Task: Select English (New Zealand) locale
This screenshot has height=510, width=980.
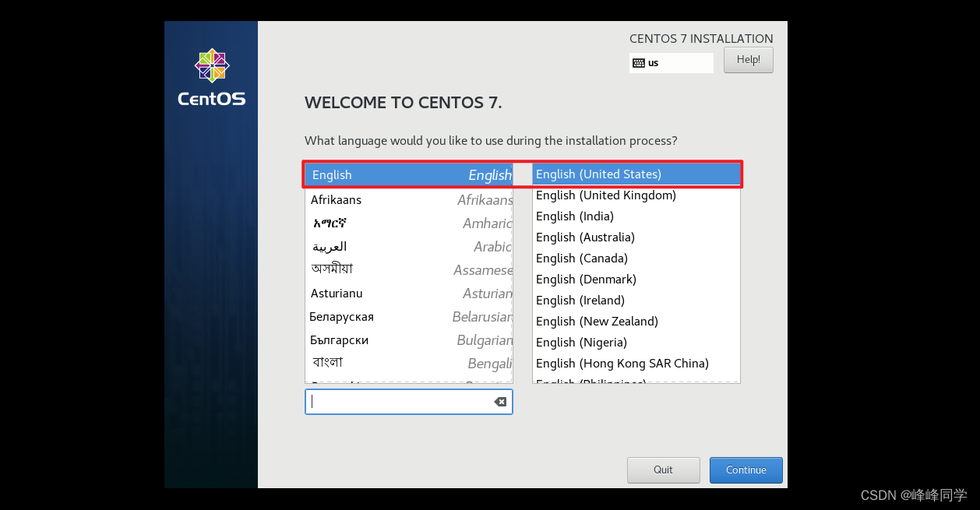Action: click(636, 322)
